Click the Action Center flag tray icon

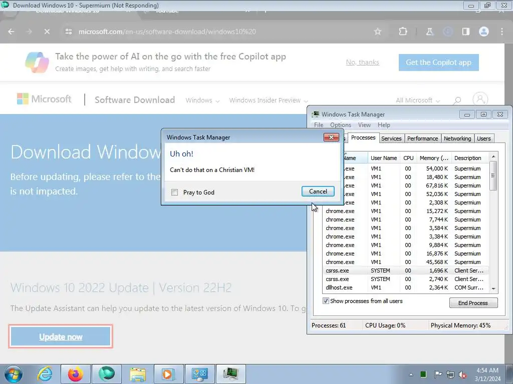click(x=438, y=374)
